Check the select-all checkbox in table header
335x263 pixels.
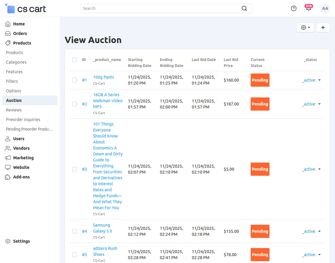point(74,59)
